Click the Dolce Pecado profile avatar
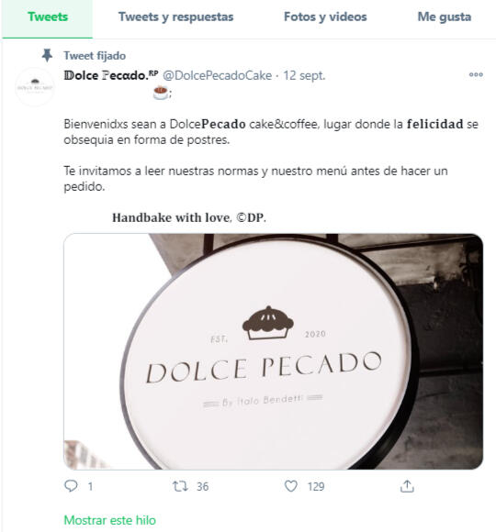Image resolution: width=496 pixels, height=532 pixels. click(x=34, y=87)
